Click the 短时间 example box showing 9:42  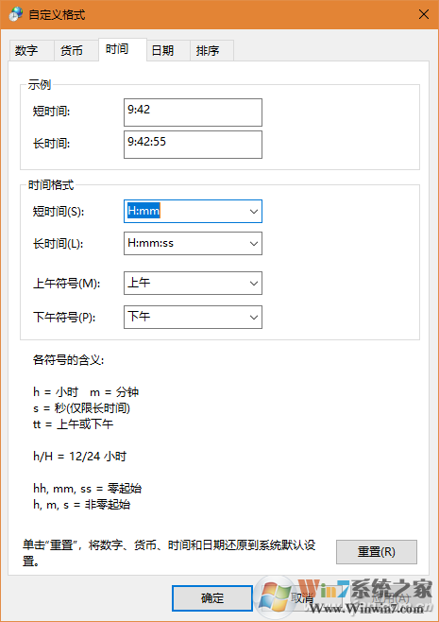[193, 112]
